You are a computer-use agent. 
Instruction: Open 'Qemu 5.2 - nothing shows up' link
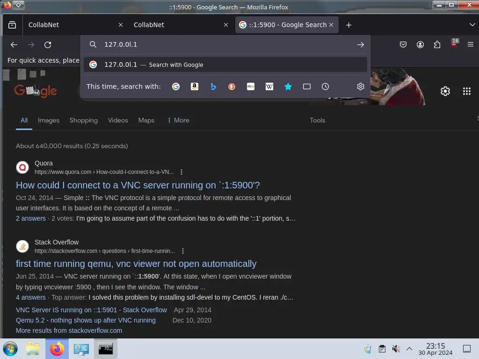pyautogui.click(x=86, y=320)
